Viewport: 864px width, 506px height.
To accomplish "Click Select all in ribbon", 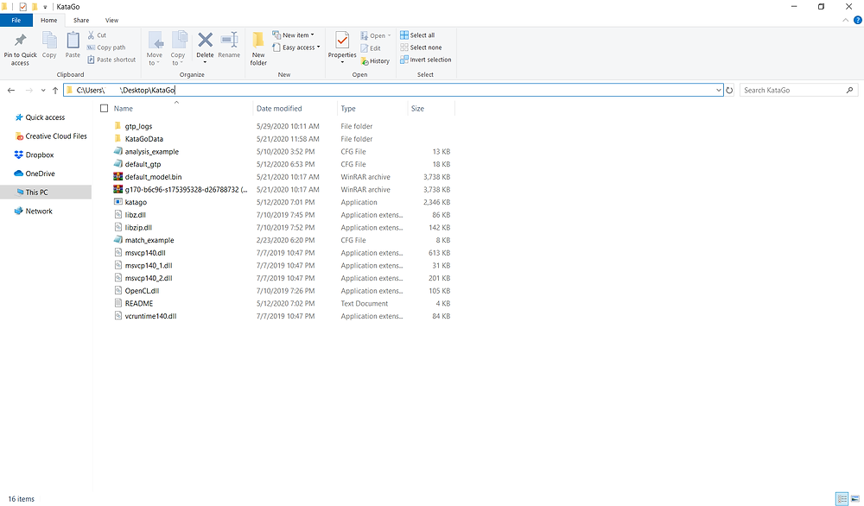I will pyautogui.click(x=417, y=35).
